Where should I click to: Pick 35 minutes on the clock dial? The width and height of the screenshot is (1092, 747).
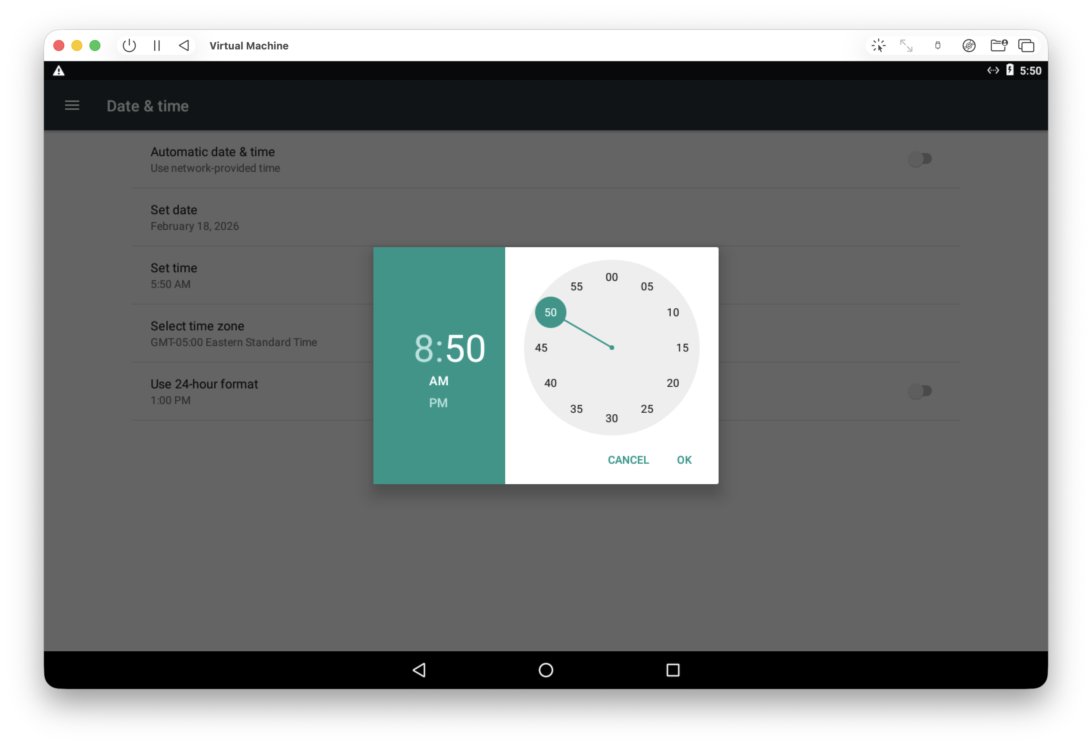[x=577, y=409]
